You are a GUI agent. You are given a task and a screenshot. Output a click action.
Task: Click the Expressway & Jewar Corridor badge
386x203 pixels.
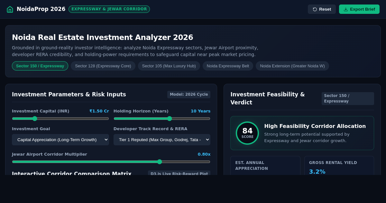click(x=109, y=9)
